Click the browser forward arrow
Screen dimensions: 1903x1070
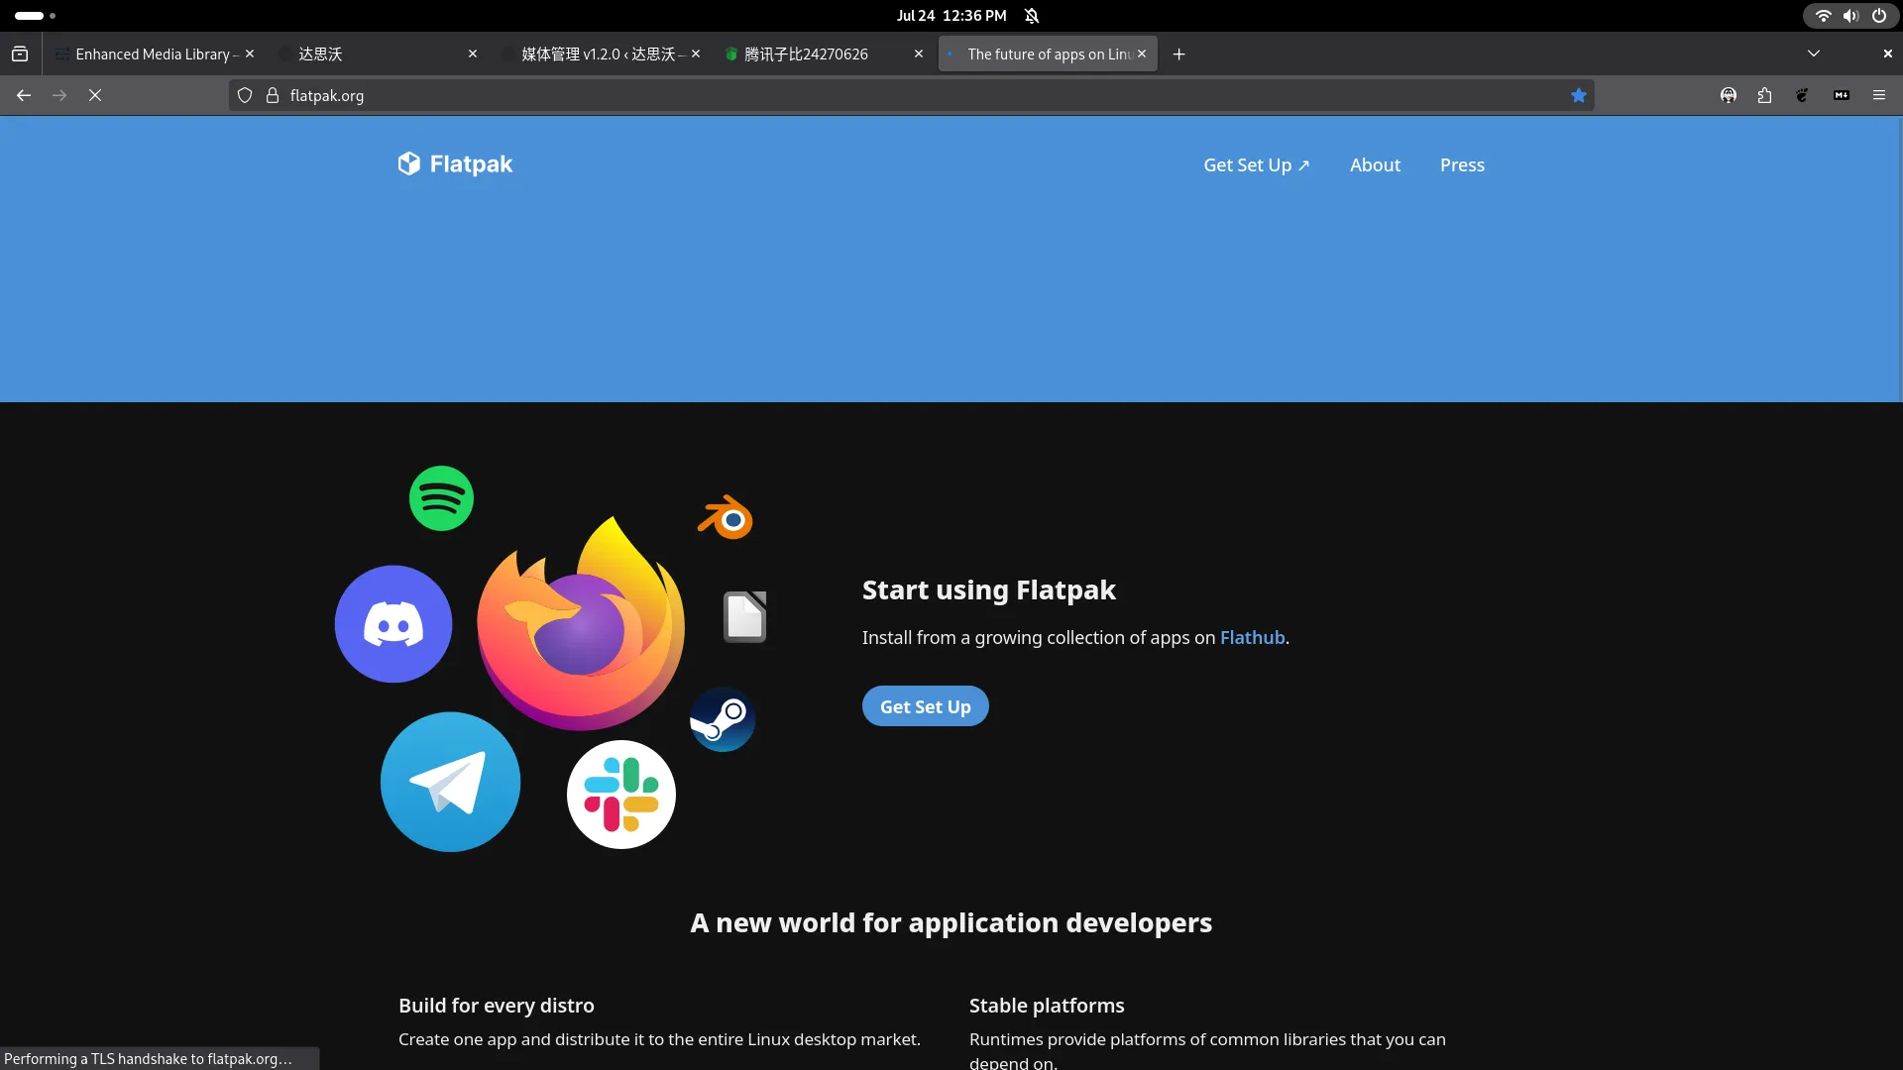[59, 95]
